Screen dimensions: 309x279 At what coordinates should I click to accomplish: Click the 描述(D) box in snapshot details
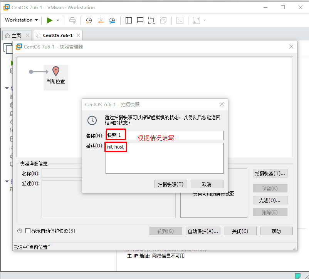[x=109, y=199]
